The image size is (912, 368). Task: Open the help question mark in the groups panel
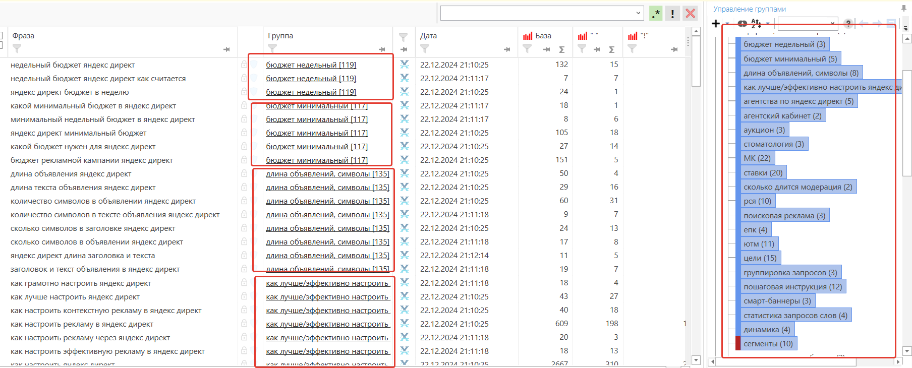click(848, 23)
